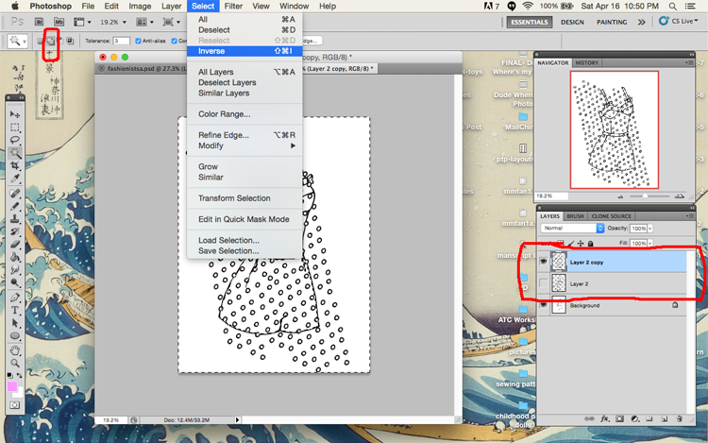Switch to the Painting workspace
Viewport: 708px width, 443px height.
pos(612,22)
